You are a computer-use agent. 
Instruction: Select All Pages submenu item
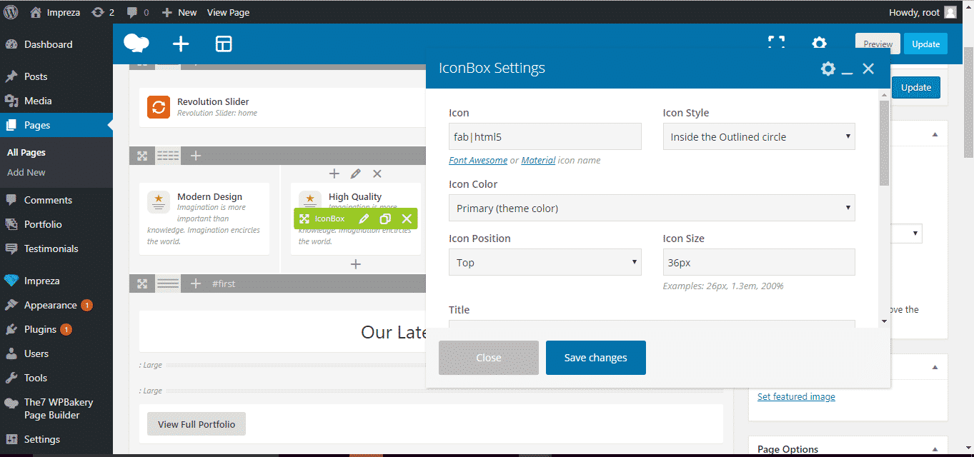tap(26, 152)
